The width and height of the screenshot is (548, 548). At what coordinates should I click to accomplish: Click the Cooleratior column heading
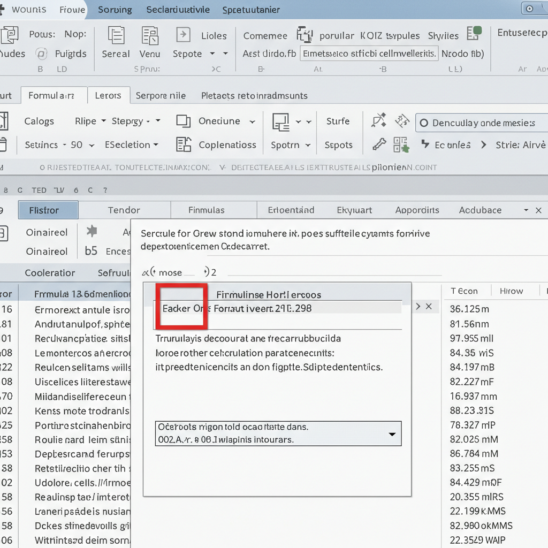coord(50,272)
